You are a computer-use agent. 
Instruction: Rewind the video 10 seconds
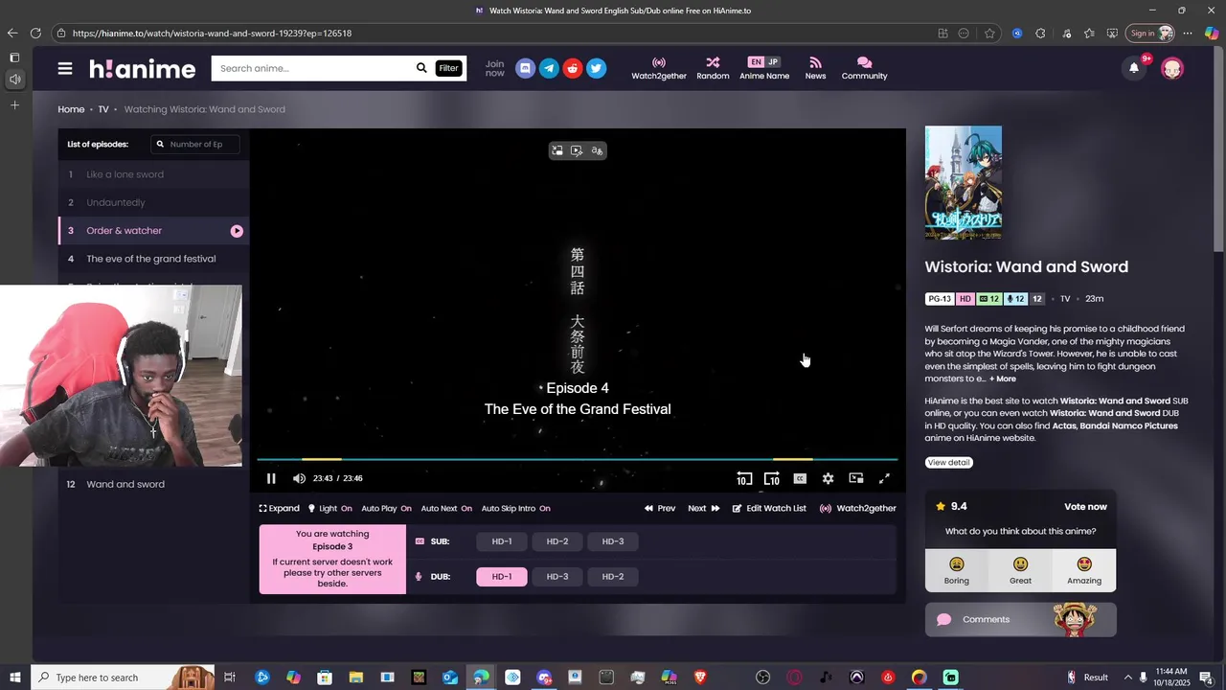pyautogui.click(x=743, y=478)
